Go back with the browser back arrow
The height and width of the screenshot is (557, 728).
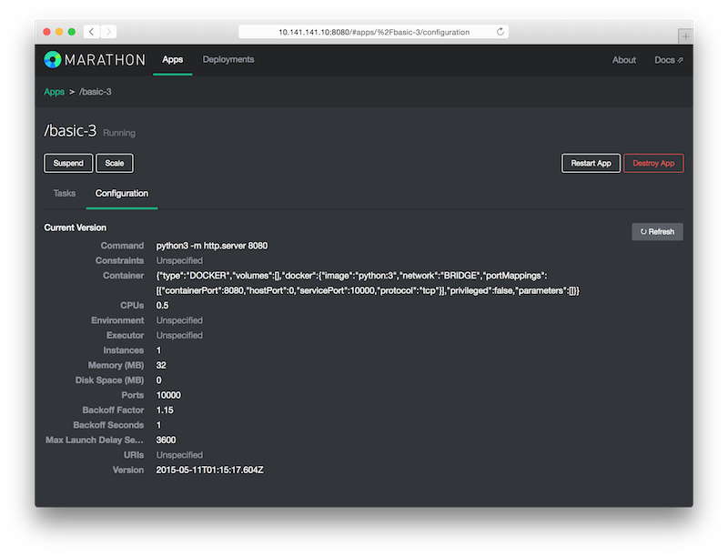pyautogui.click(x=92, y=32)
